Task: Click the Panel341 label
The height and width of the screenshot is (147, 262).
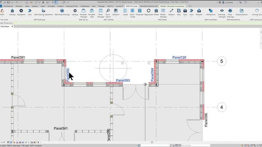Action: point(61,128)
